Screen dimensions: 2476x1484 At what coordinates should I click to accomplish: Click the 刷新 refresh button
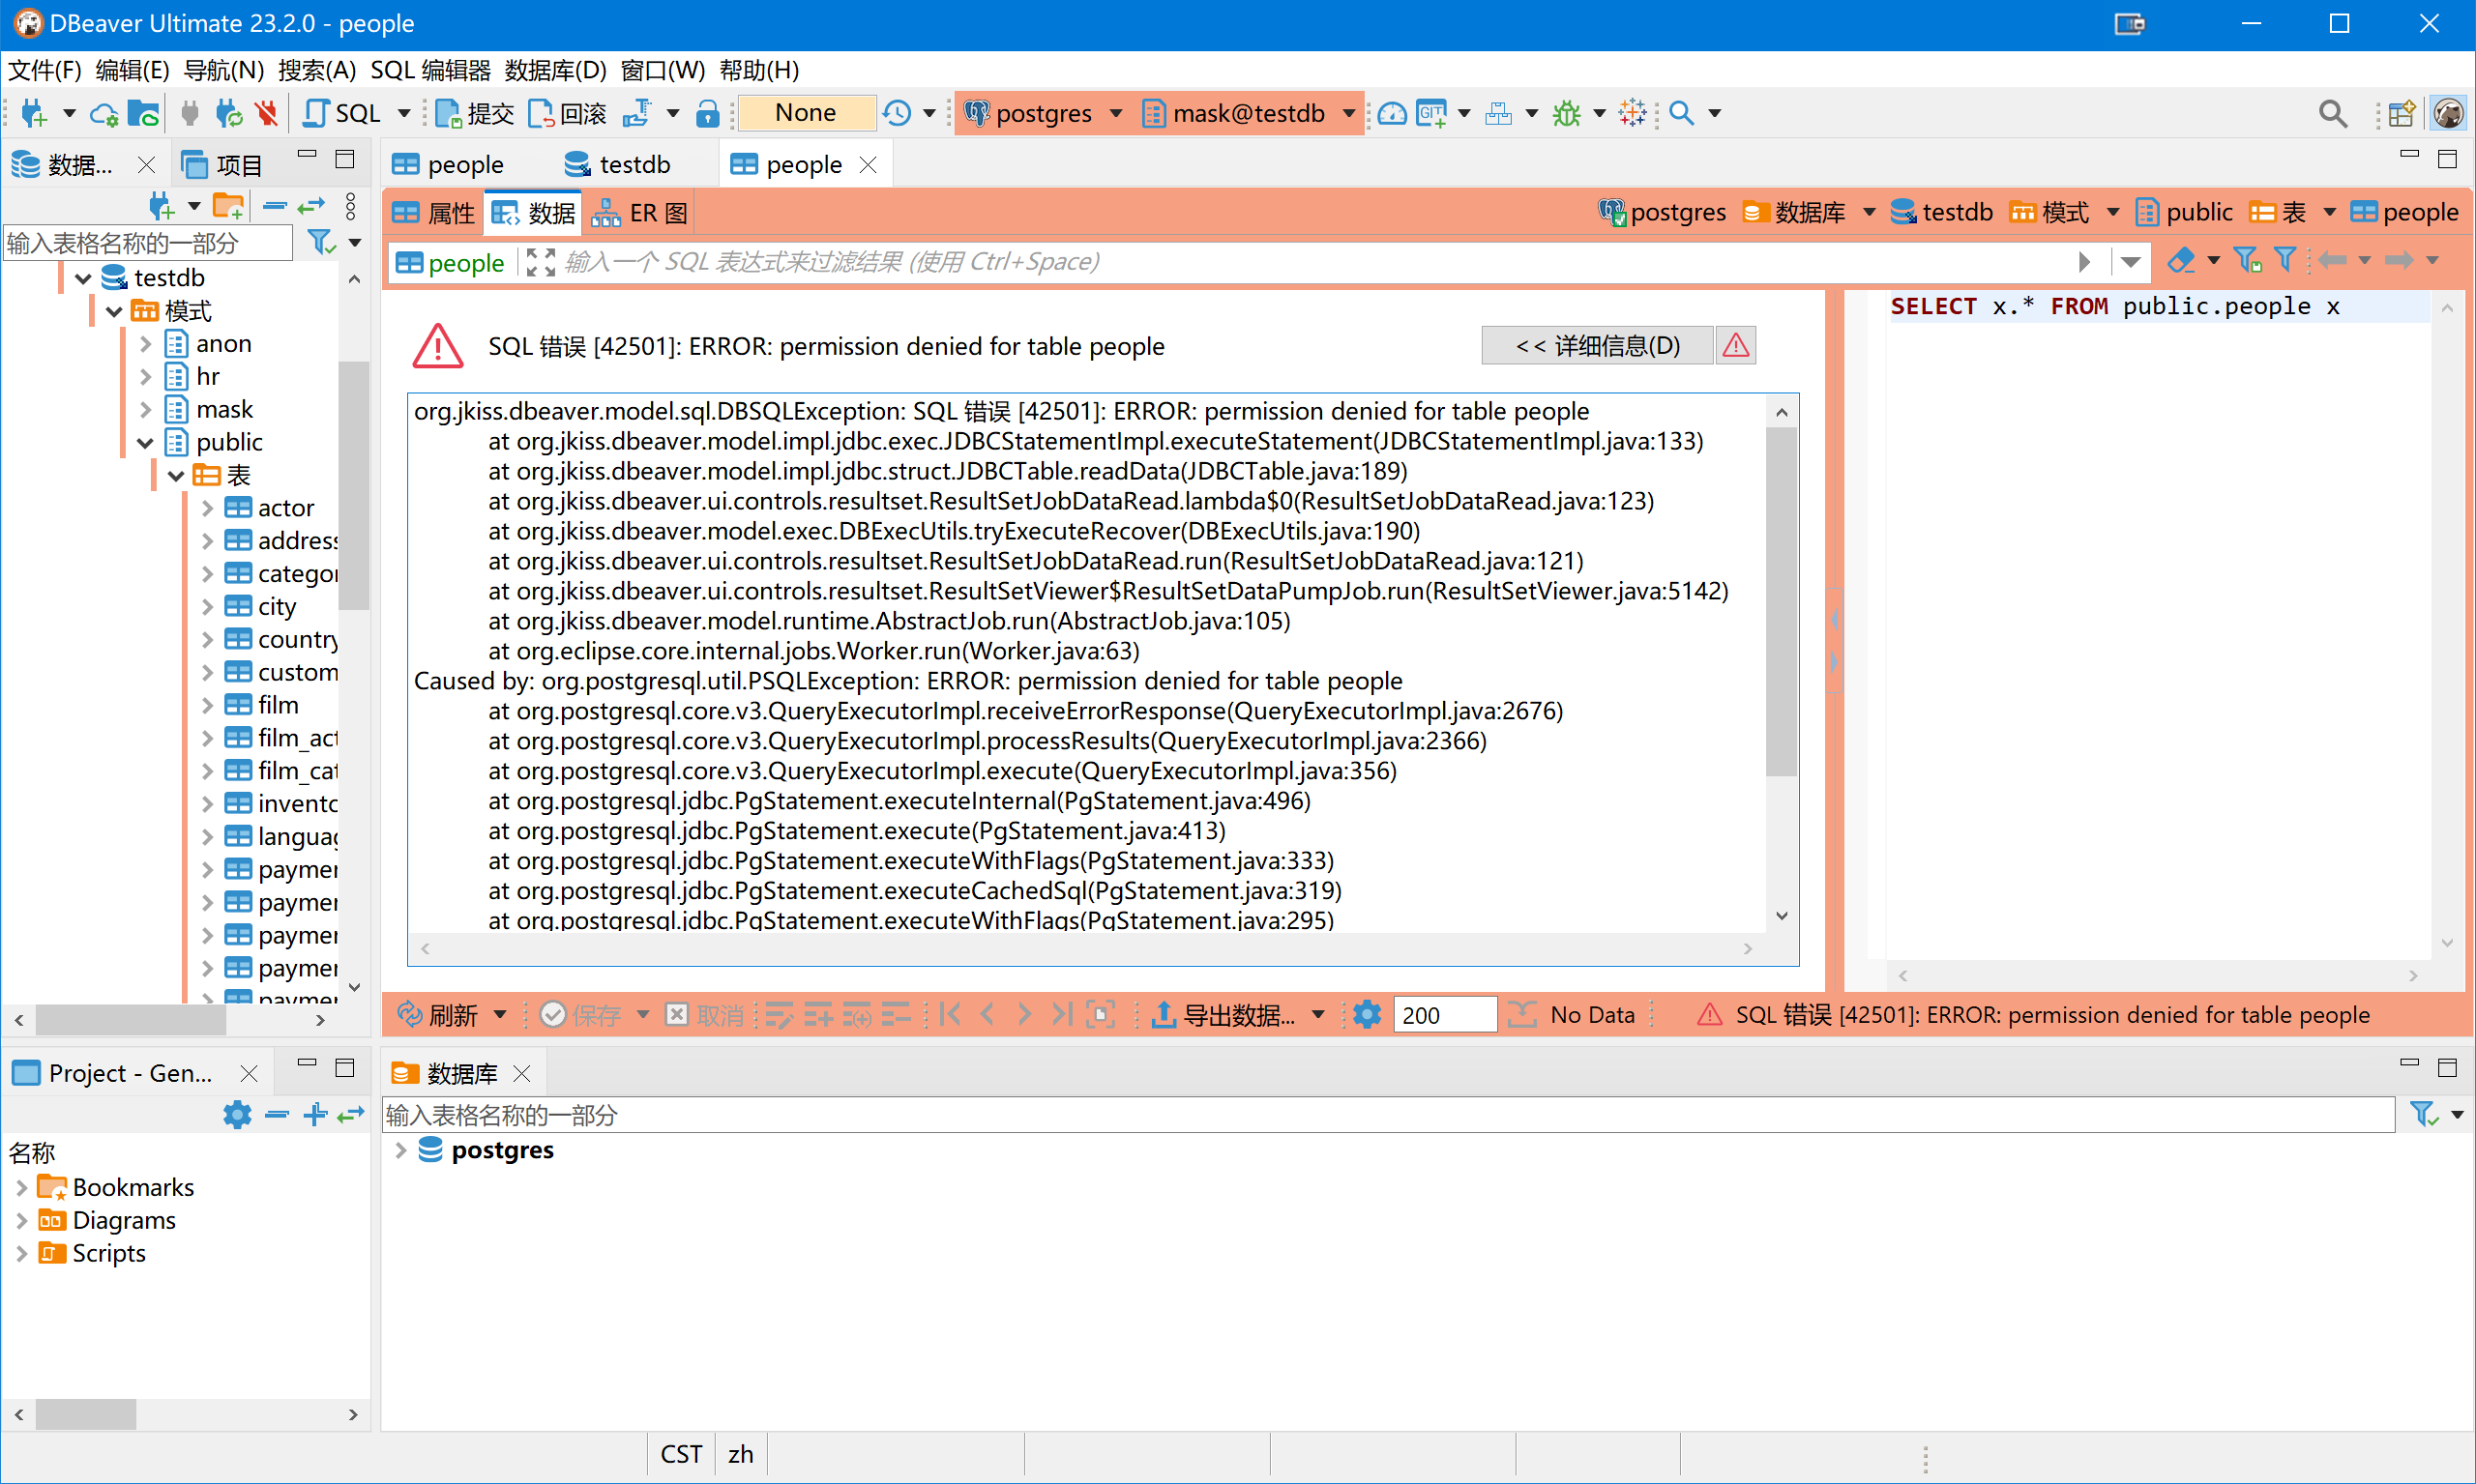(438, 1015)
